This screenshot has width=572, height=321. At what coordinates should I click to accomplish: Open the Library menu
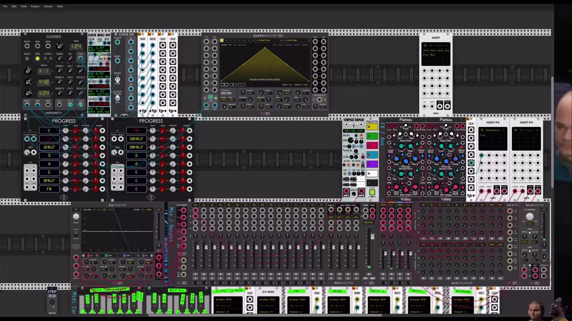(x=48, y=6)
